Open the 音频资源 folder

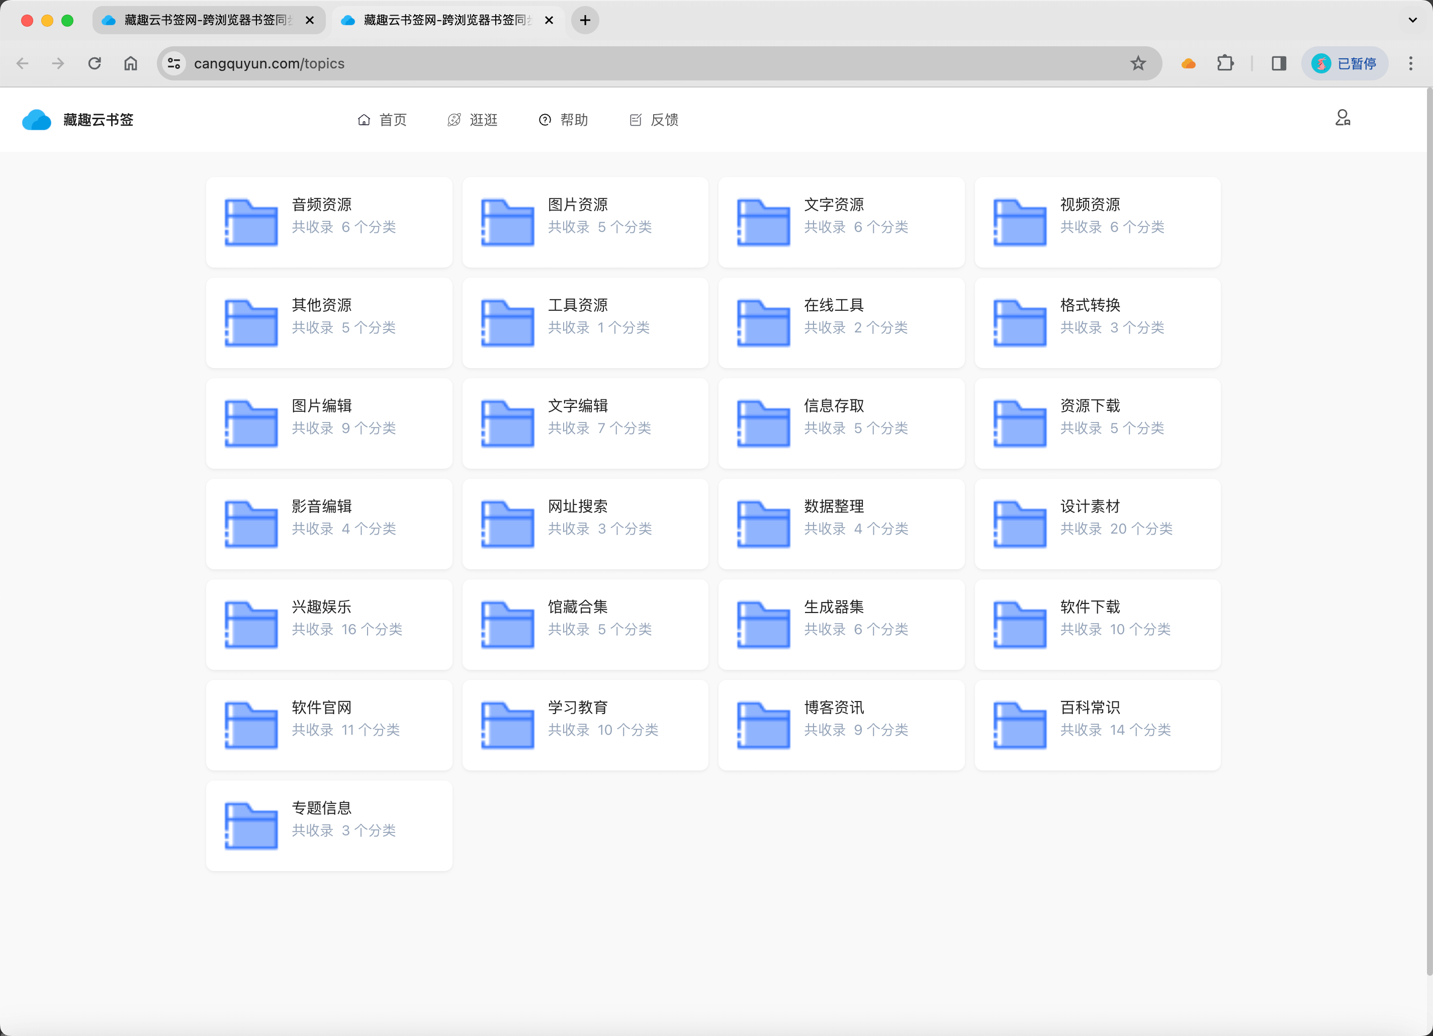click(x=328, y=221)
